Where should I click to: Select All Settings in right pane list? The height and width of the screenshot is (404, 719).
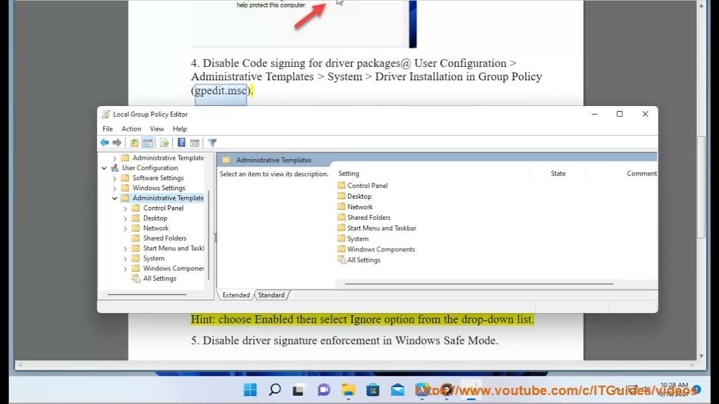[x=363, y=260]
